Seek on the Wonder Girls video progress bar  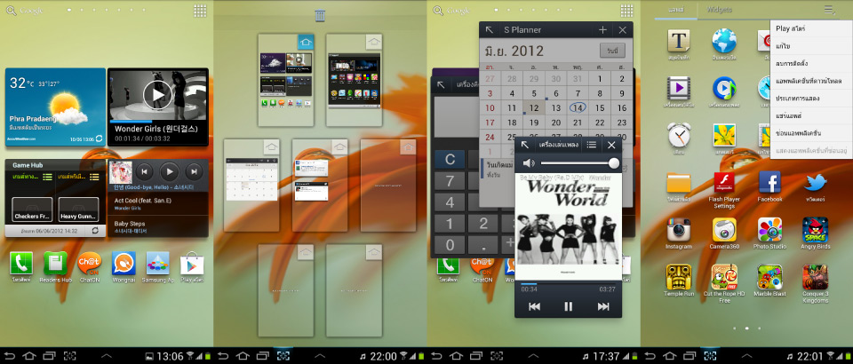[158, 122]
